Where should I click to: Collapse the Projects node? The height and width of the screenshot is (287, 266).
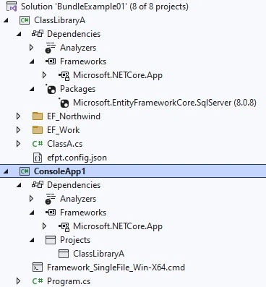tap(32, 240)
